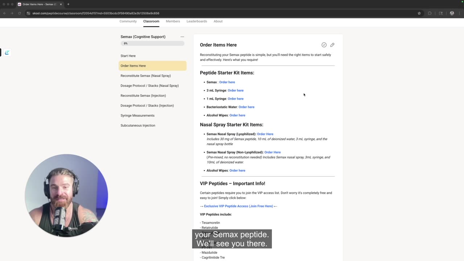
Task: Click the teal side-panel extension icon
Action: (7, 53)
